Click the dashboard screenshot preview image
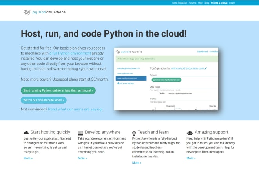This screenshot has height=173, width=259. [166, 79]
